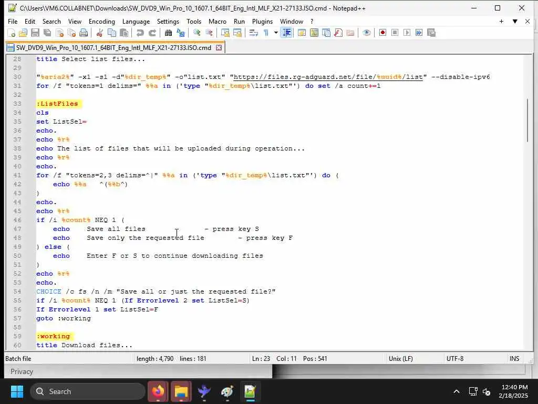Open Replace dialog via toolbar icon
538x404 pixels.
tap(181, 33)
